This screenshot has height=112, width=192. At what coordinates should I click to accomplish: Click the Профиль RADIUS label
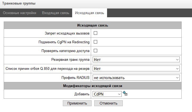(x=75, y=77)
